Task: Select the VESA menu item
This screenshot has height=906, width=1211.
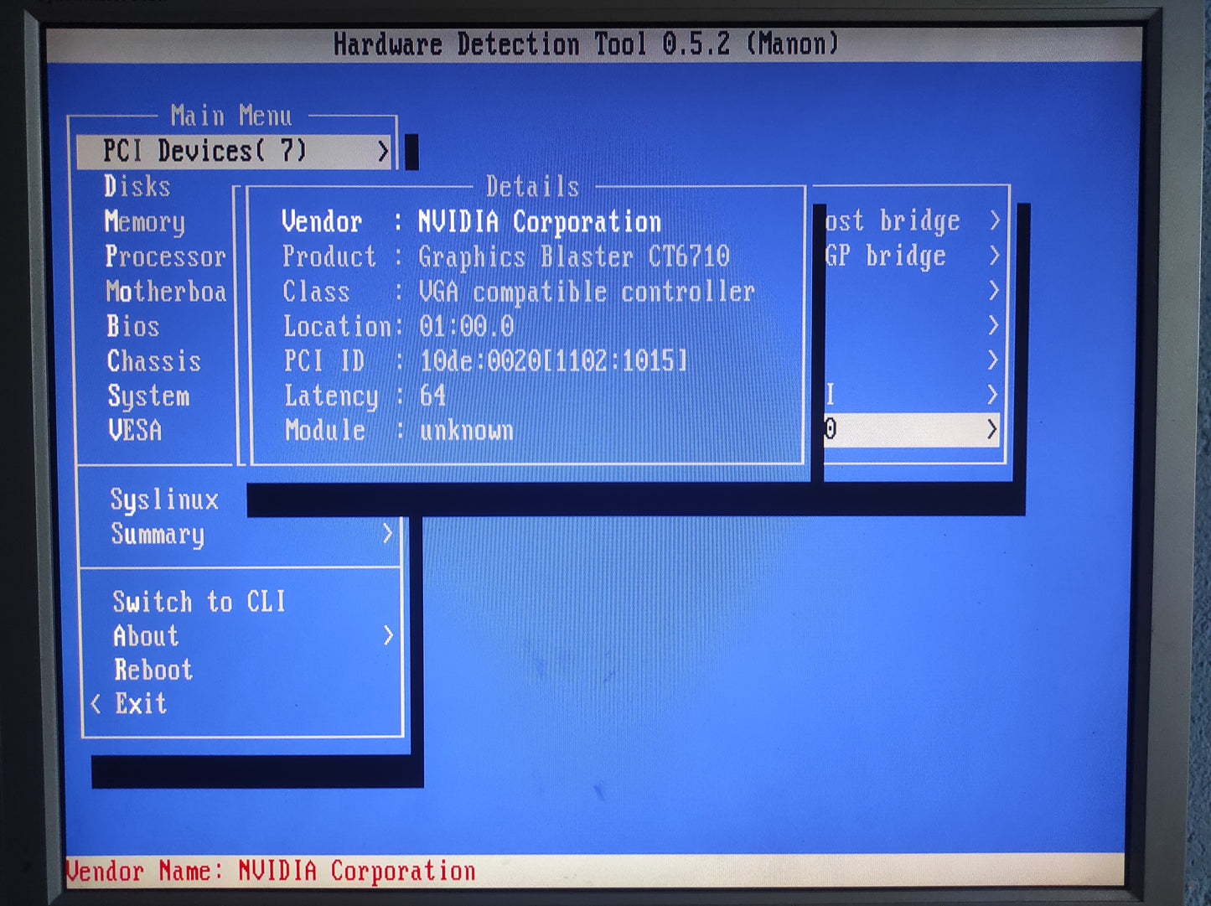Action: tap(134, 430)
